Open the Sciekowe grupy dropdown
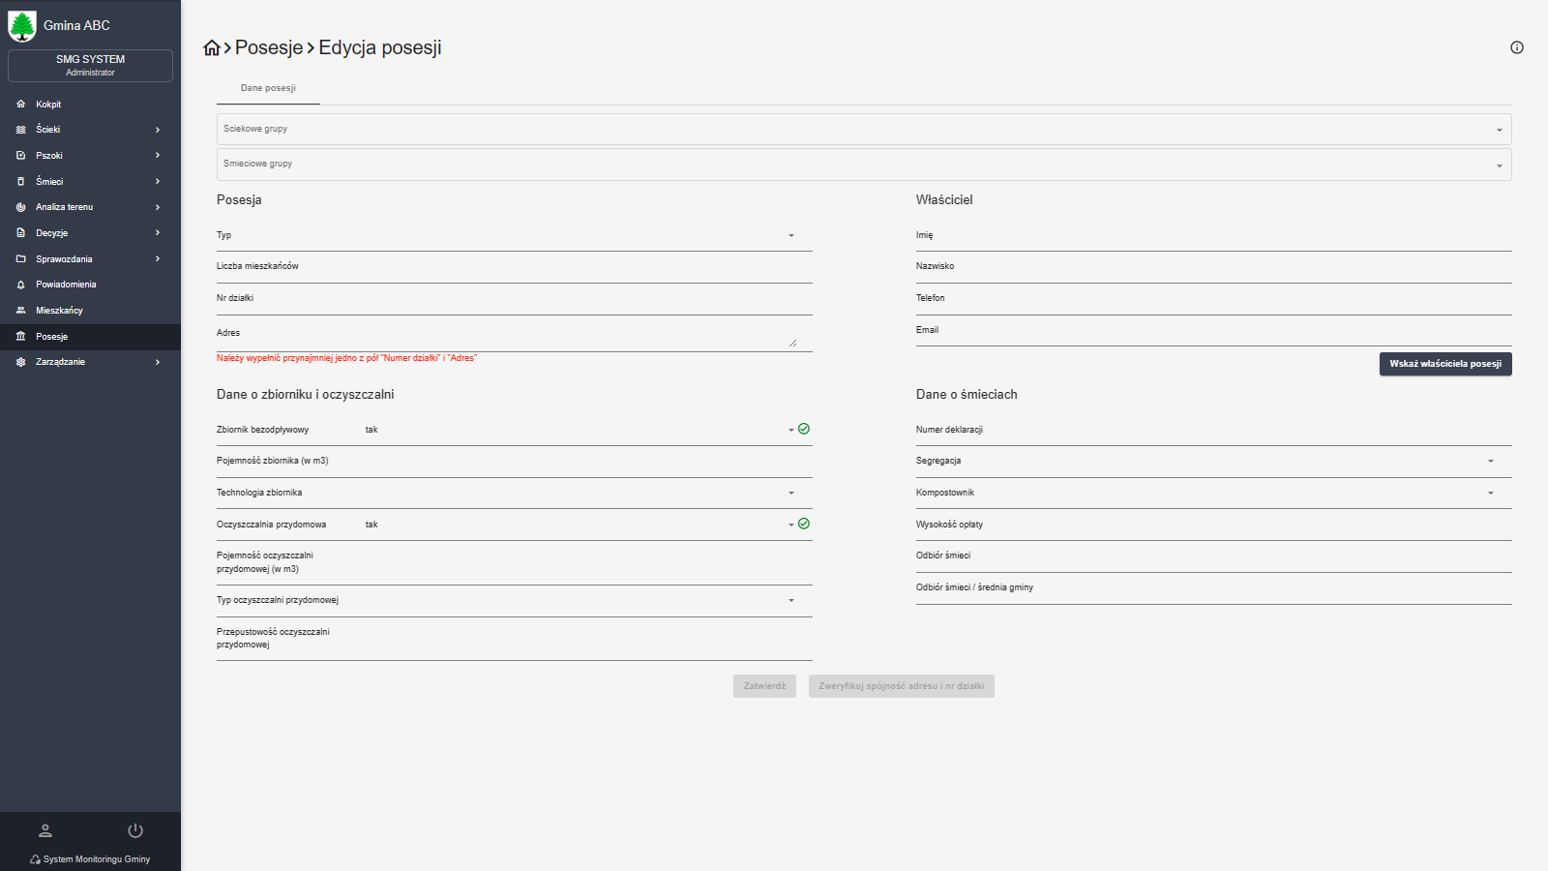This screenshot has height=871, width=1548. [x=863, y=129]
